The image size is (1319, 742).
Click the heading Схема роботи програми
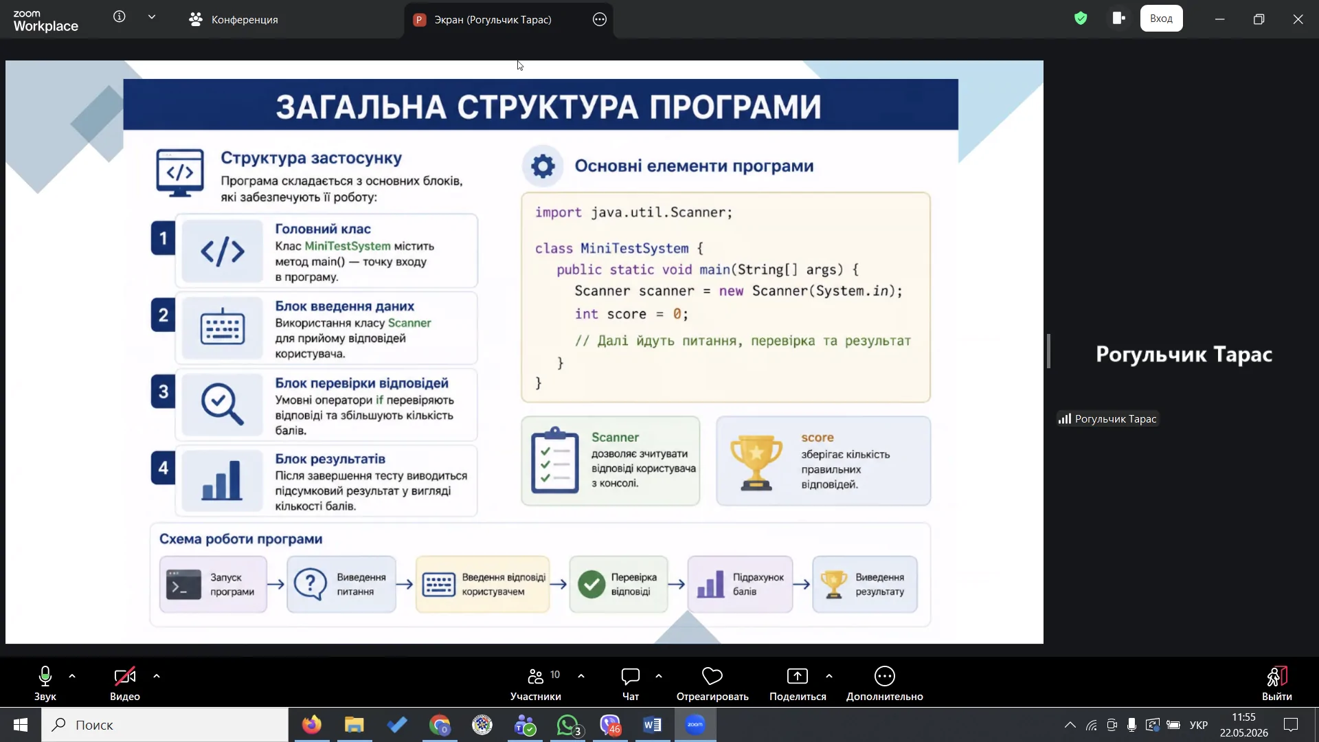coord(241,539)
